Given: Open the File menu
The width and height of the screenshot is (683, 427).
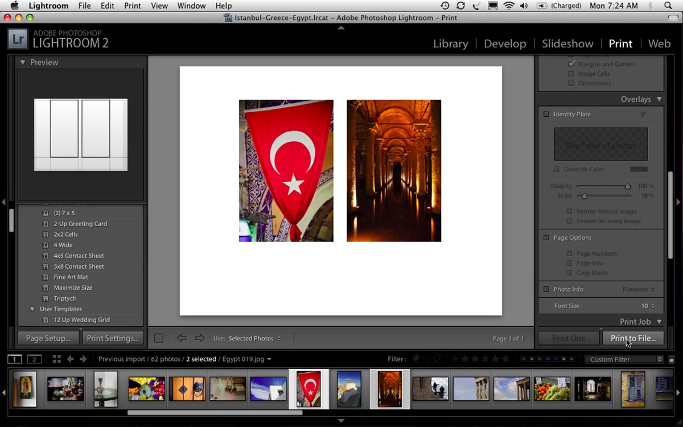Looking at the screenshot, I should point(84,6).
